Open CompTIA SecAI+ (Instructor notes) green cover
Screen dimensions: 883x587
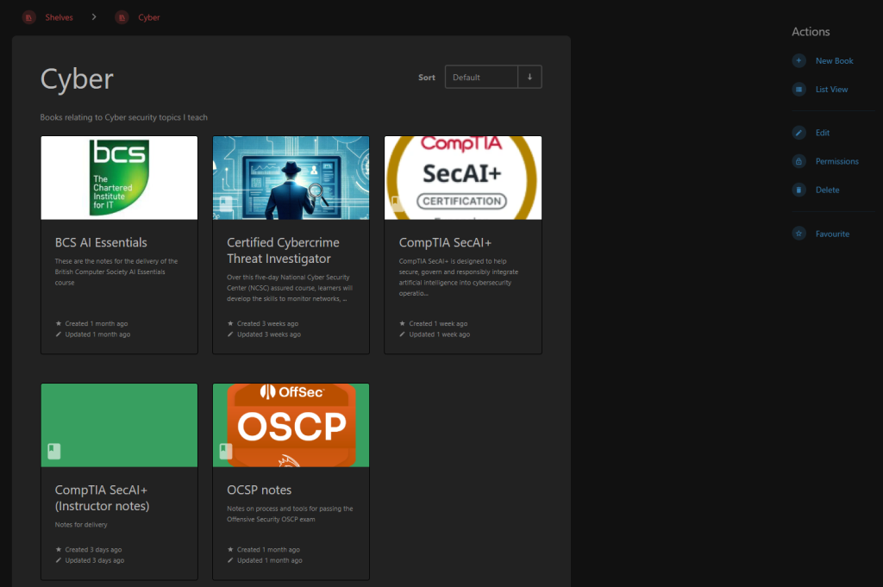coord(119,426)
